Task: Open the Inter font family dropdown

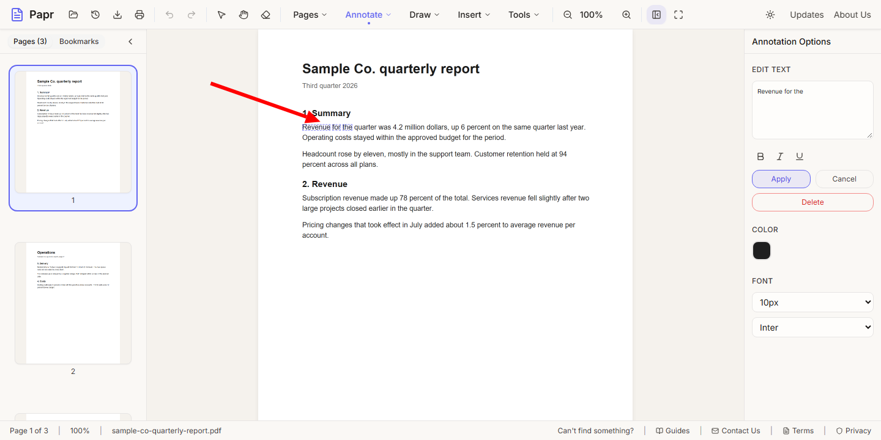Action: click(x=812, y=328)
